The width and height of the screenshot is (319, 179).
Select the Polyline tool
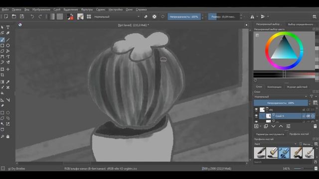tap(8, 51)
